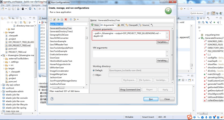224x120 pixels.
Task: Click the Close button in dialog
Action: click(167, 99)
